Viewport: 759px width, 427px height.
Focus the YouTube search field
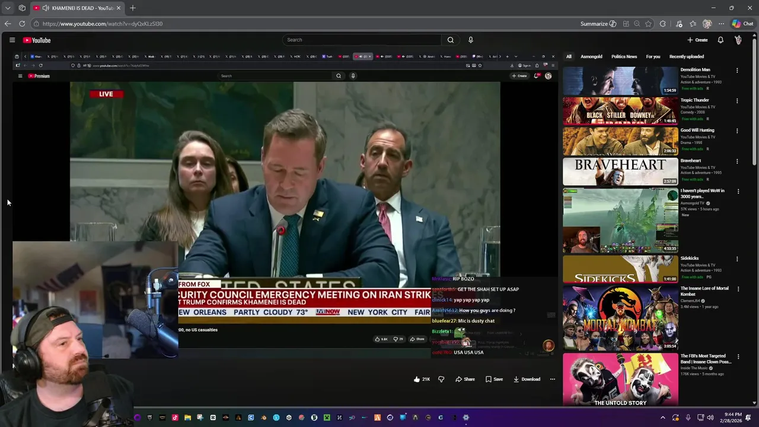(362, 40)
